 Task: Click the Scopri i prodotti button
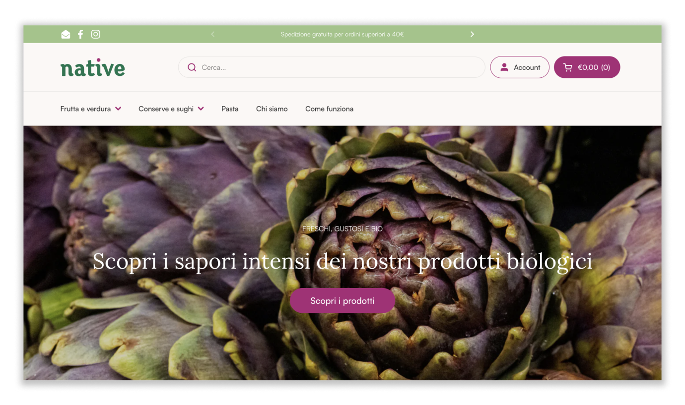tap(342, 300)
